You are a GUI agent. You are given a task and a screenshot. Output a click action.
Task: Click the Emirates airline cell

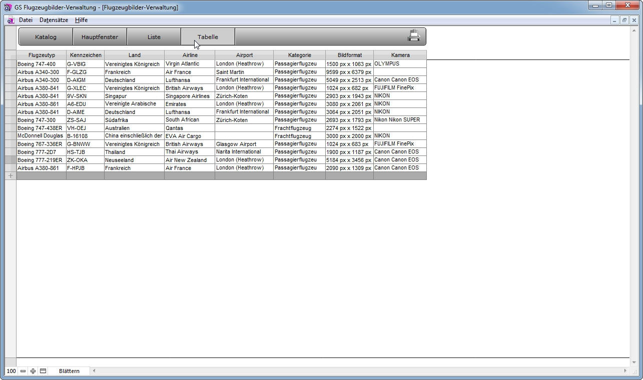(x=190, y=104)
